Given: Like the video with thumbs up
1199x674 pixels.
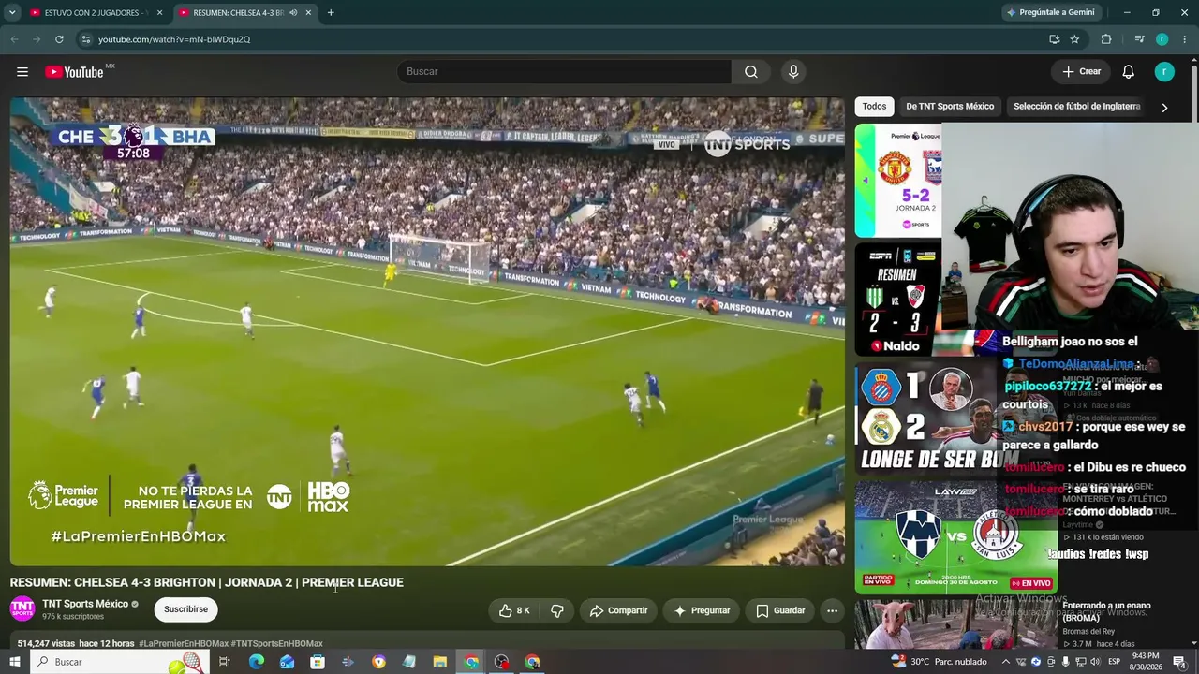Looking at the screenshot, I should 514,610.
